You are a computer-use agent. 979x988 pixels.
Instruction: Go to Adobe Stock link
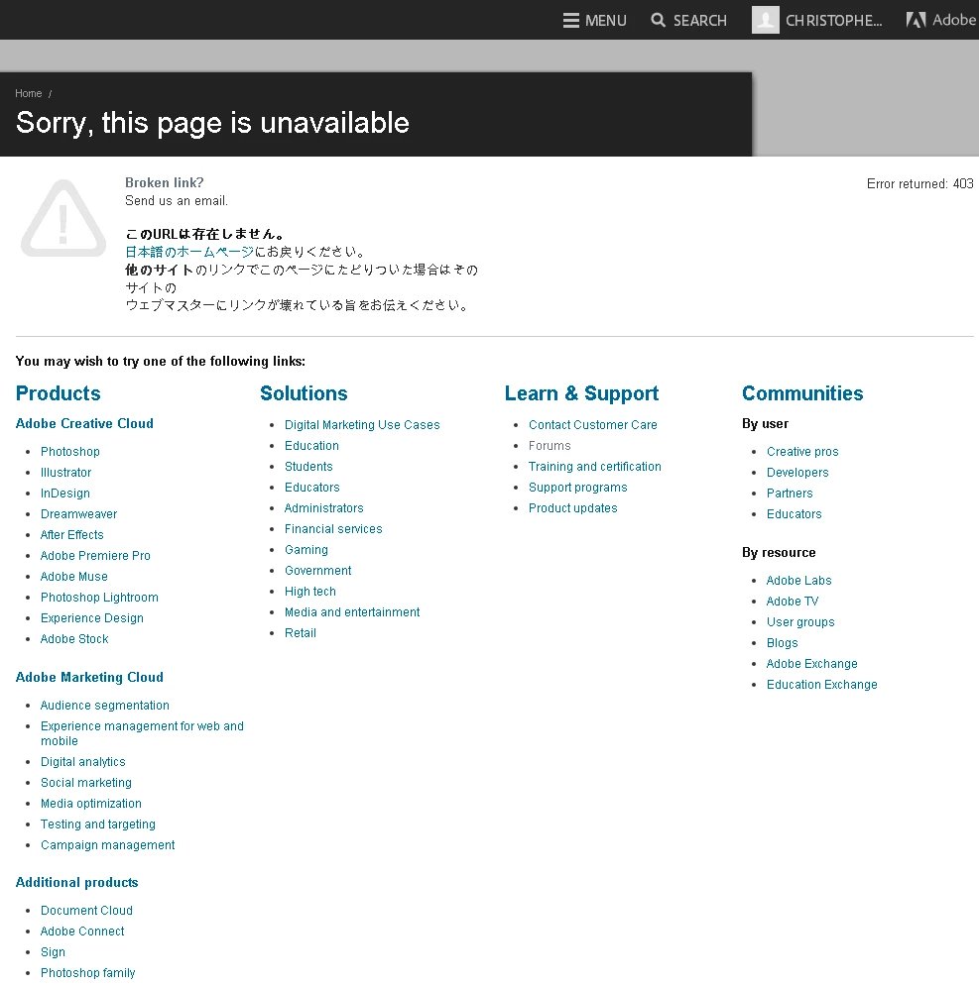tap(74, 639)
